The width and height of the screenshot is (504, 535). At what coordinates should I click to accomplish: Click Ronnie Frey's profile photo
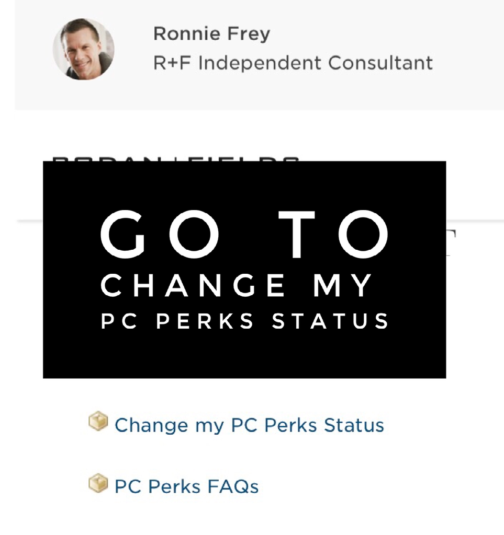point(83,50)
